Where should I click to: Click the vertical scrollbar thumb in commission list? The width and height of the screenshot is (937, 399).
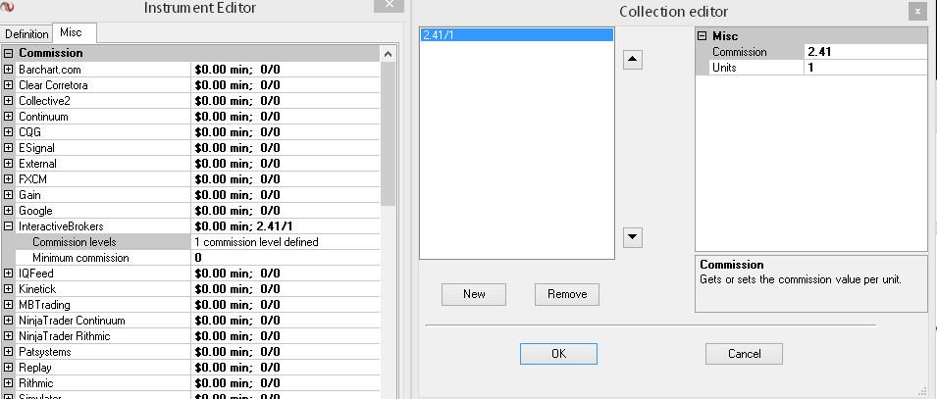[388, 133]
